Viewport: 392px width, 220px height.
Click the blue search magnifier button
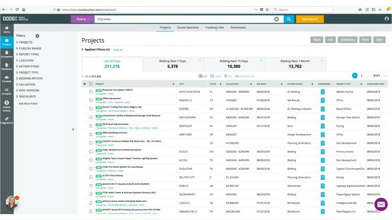point(289,19)
